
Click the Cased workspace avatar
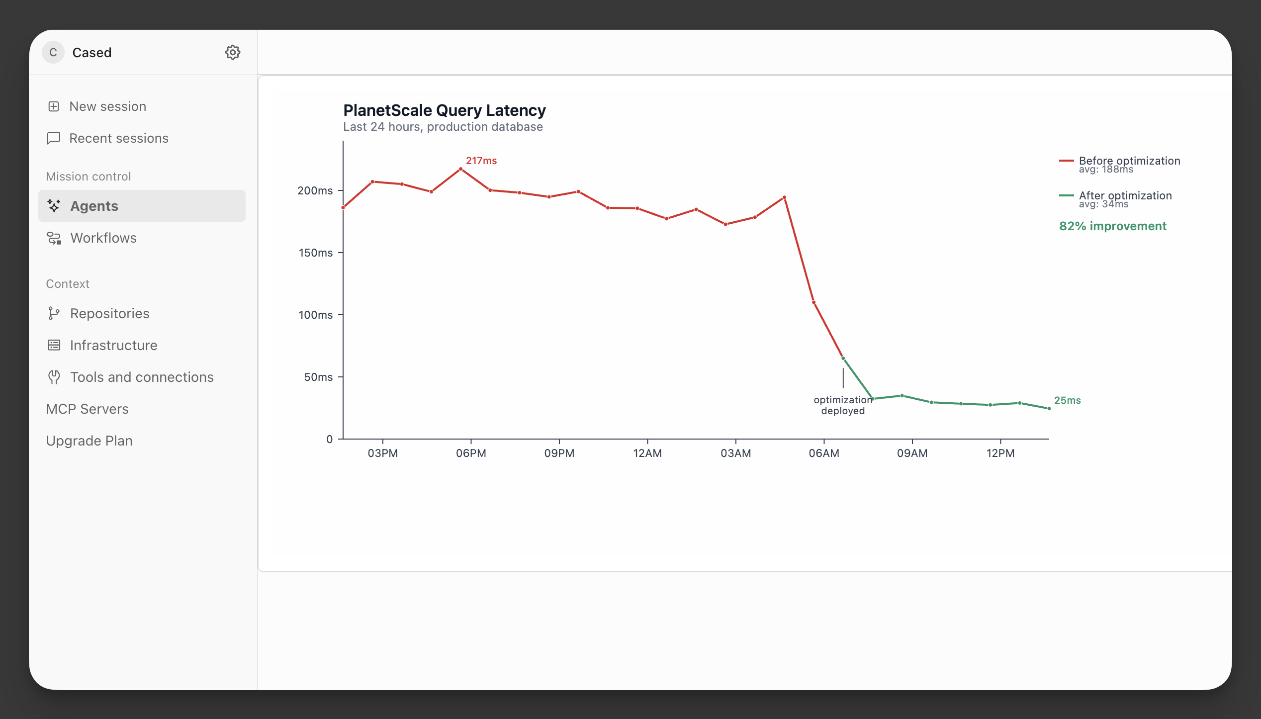(53, 52)
